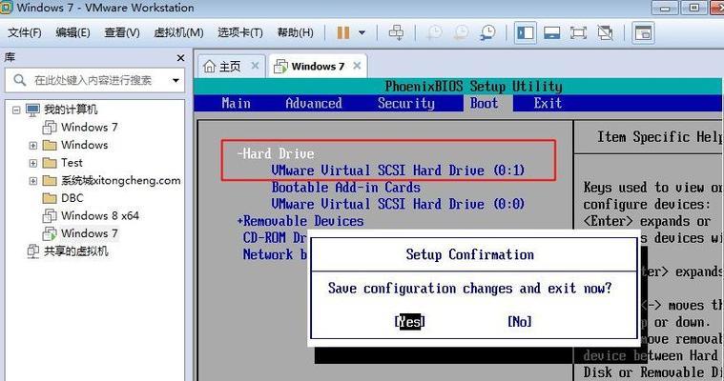
Task: Click the VMware Workstation title bar icon
Action: click(x=6, y=8)
